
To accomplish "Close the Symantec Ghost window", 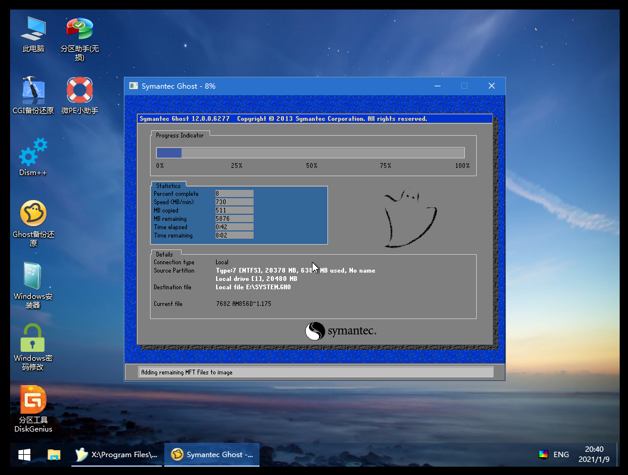I will 492,86.
